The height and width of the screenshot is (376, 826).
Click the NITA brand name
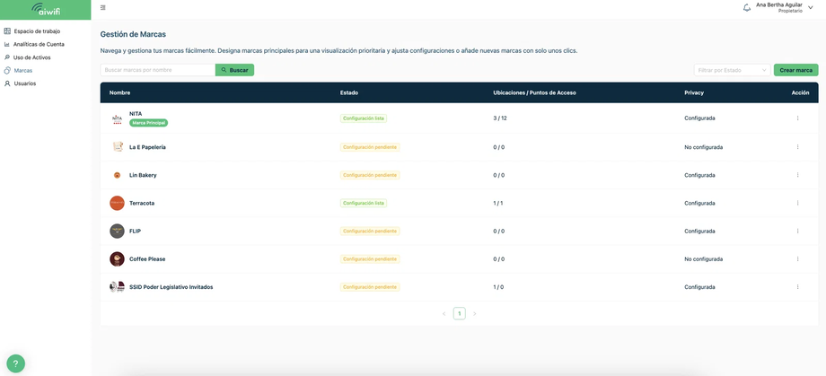coord(136,114)
